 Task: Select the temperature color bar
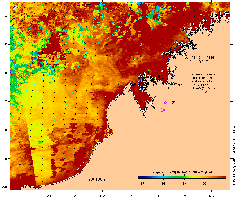(182, 177)
